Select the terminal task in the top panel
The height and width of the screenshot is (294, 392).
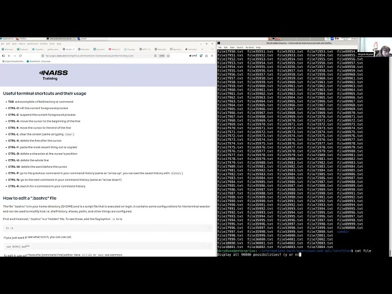(61, 39)
